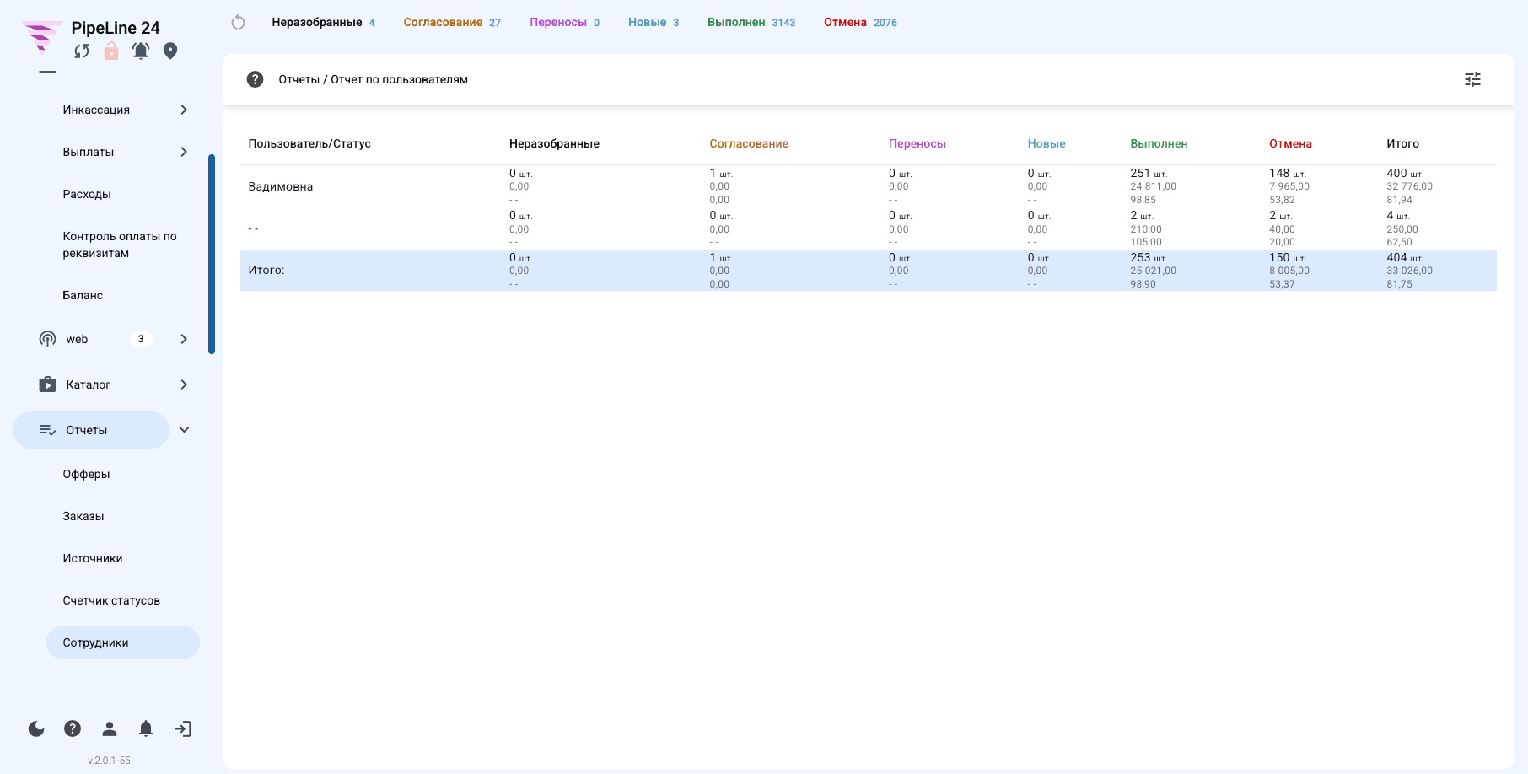1528x774 pixels.
Task: Open the Расходы menu item
Action: tap(87, 194)
